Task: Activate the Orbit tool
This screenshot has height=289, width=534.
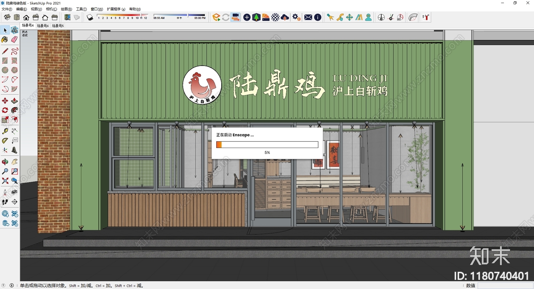Action: click(5, 162)
